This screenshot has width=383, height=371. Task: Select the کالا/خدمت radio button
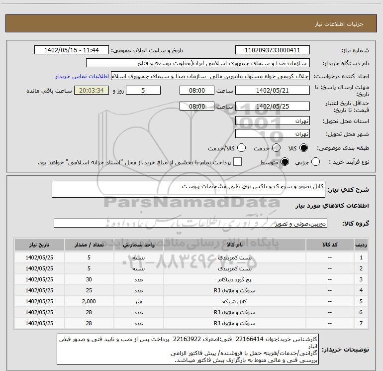(x=242, y=148)
